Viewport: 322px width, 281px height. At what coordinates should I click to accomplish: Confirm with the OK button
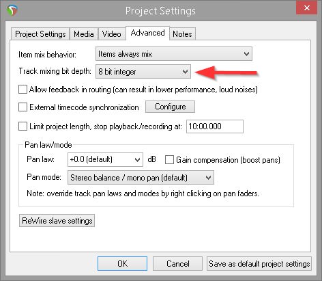pyautogui.click(x=122, y=264)
